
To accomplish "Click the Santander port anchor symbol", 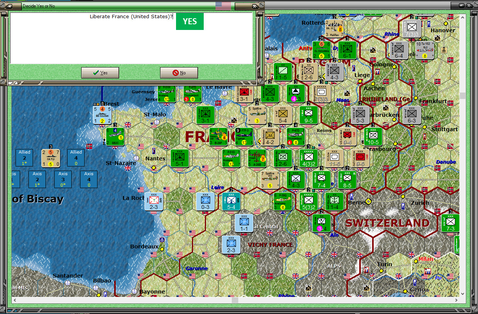I will click(68, 283).
